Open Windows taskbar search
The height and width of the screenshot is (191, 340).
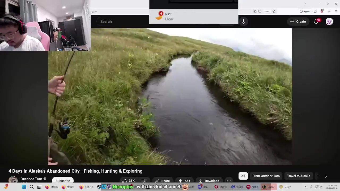coord(32,187)
